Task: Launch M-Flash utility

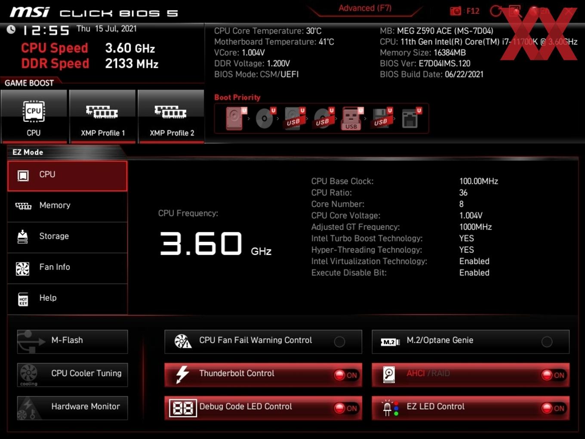Action: 72,342
